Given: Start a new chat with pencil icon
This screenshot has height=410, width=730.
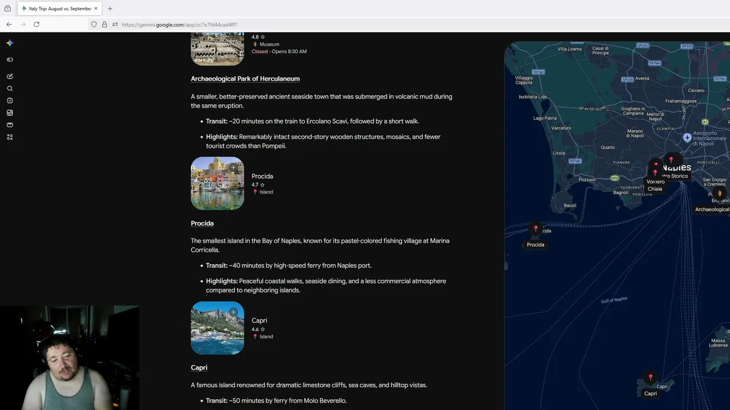Looking at the screenshot, I should (x=10, y=76).
